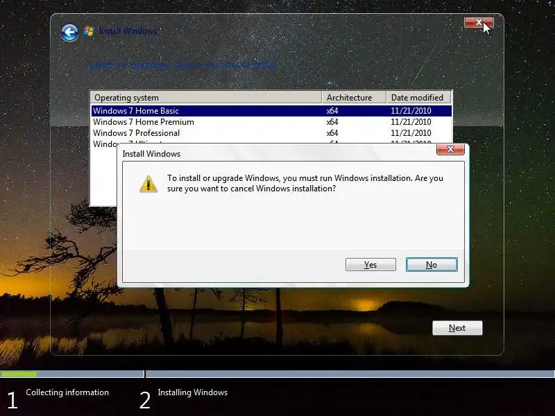Select Windows 7 Home Premium row
This screenshot has width=555, height=416.
tap(271, 122)
